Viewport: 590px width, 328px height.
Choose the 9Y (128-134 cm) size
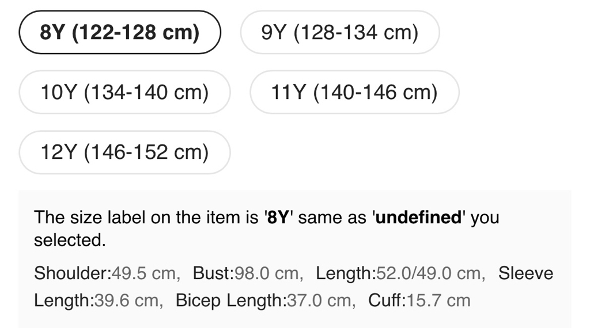pos(339,32)
